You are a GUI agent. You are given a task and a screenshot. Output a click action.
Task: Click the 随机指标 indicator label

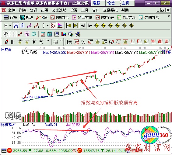click(8, 125)
